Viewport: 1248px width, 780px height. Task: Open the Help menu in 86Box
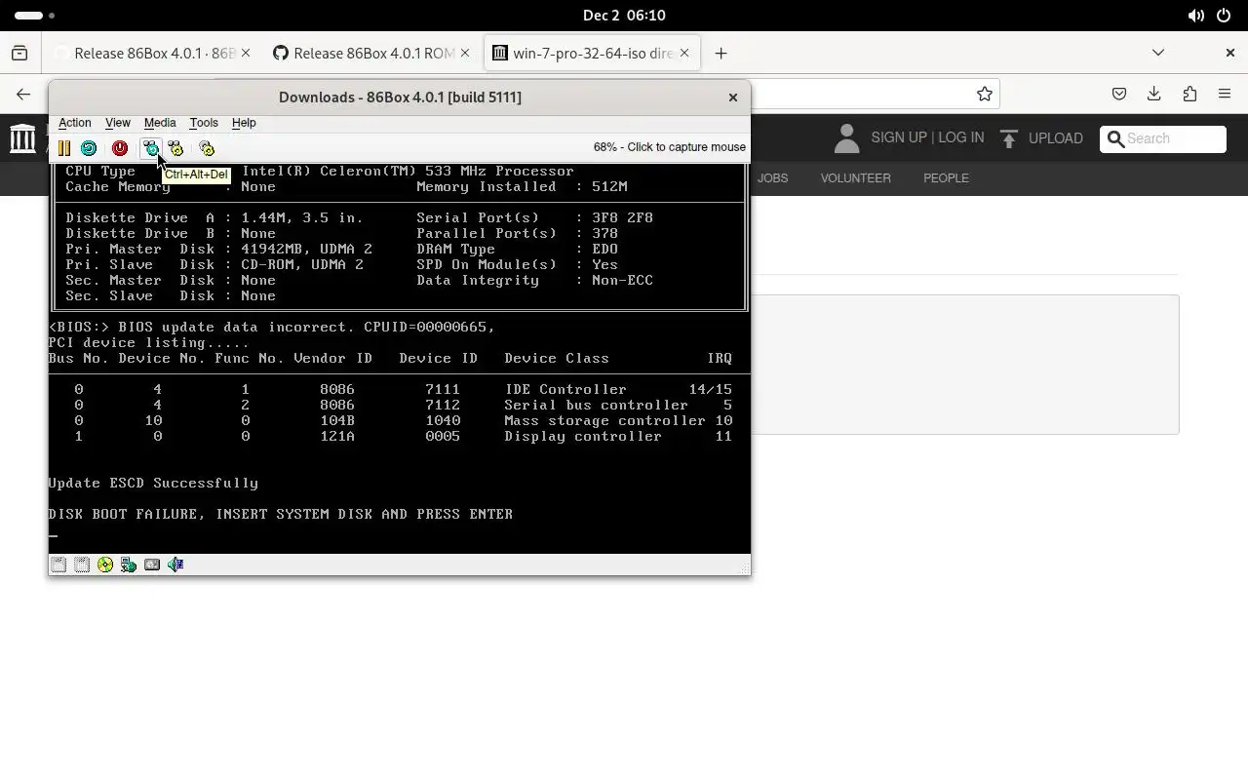click(244, 123)
